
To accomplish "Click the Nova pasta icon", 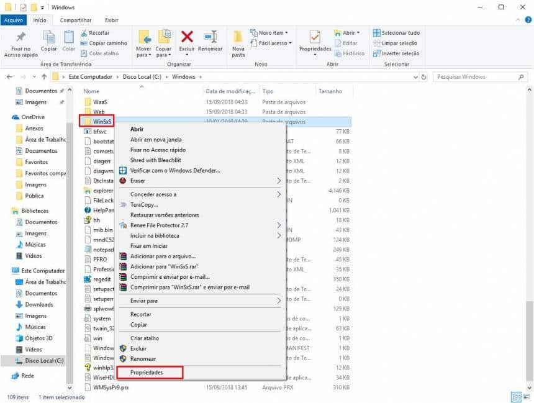I will tap(238, 37).
